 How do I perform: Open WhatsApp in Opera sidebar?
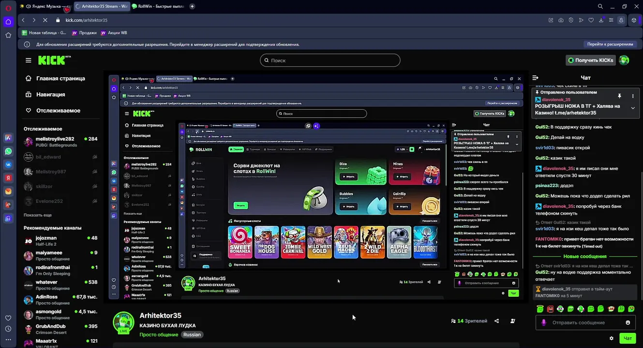[x=8, y=151]
